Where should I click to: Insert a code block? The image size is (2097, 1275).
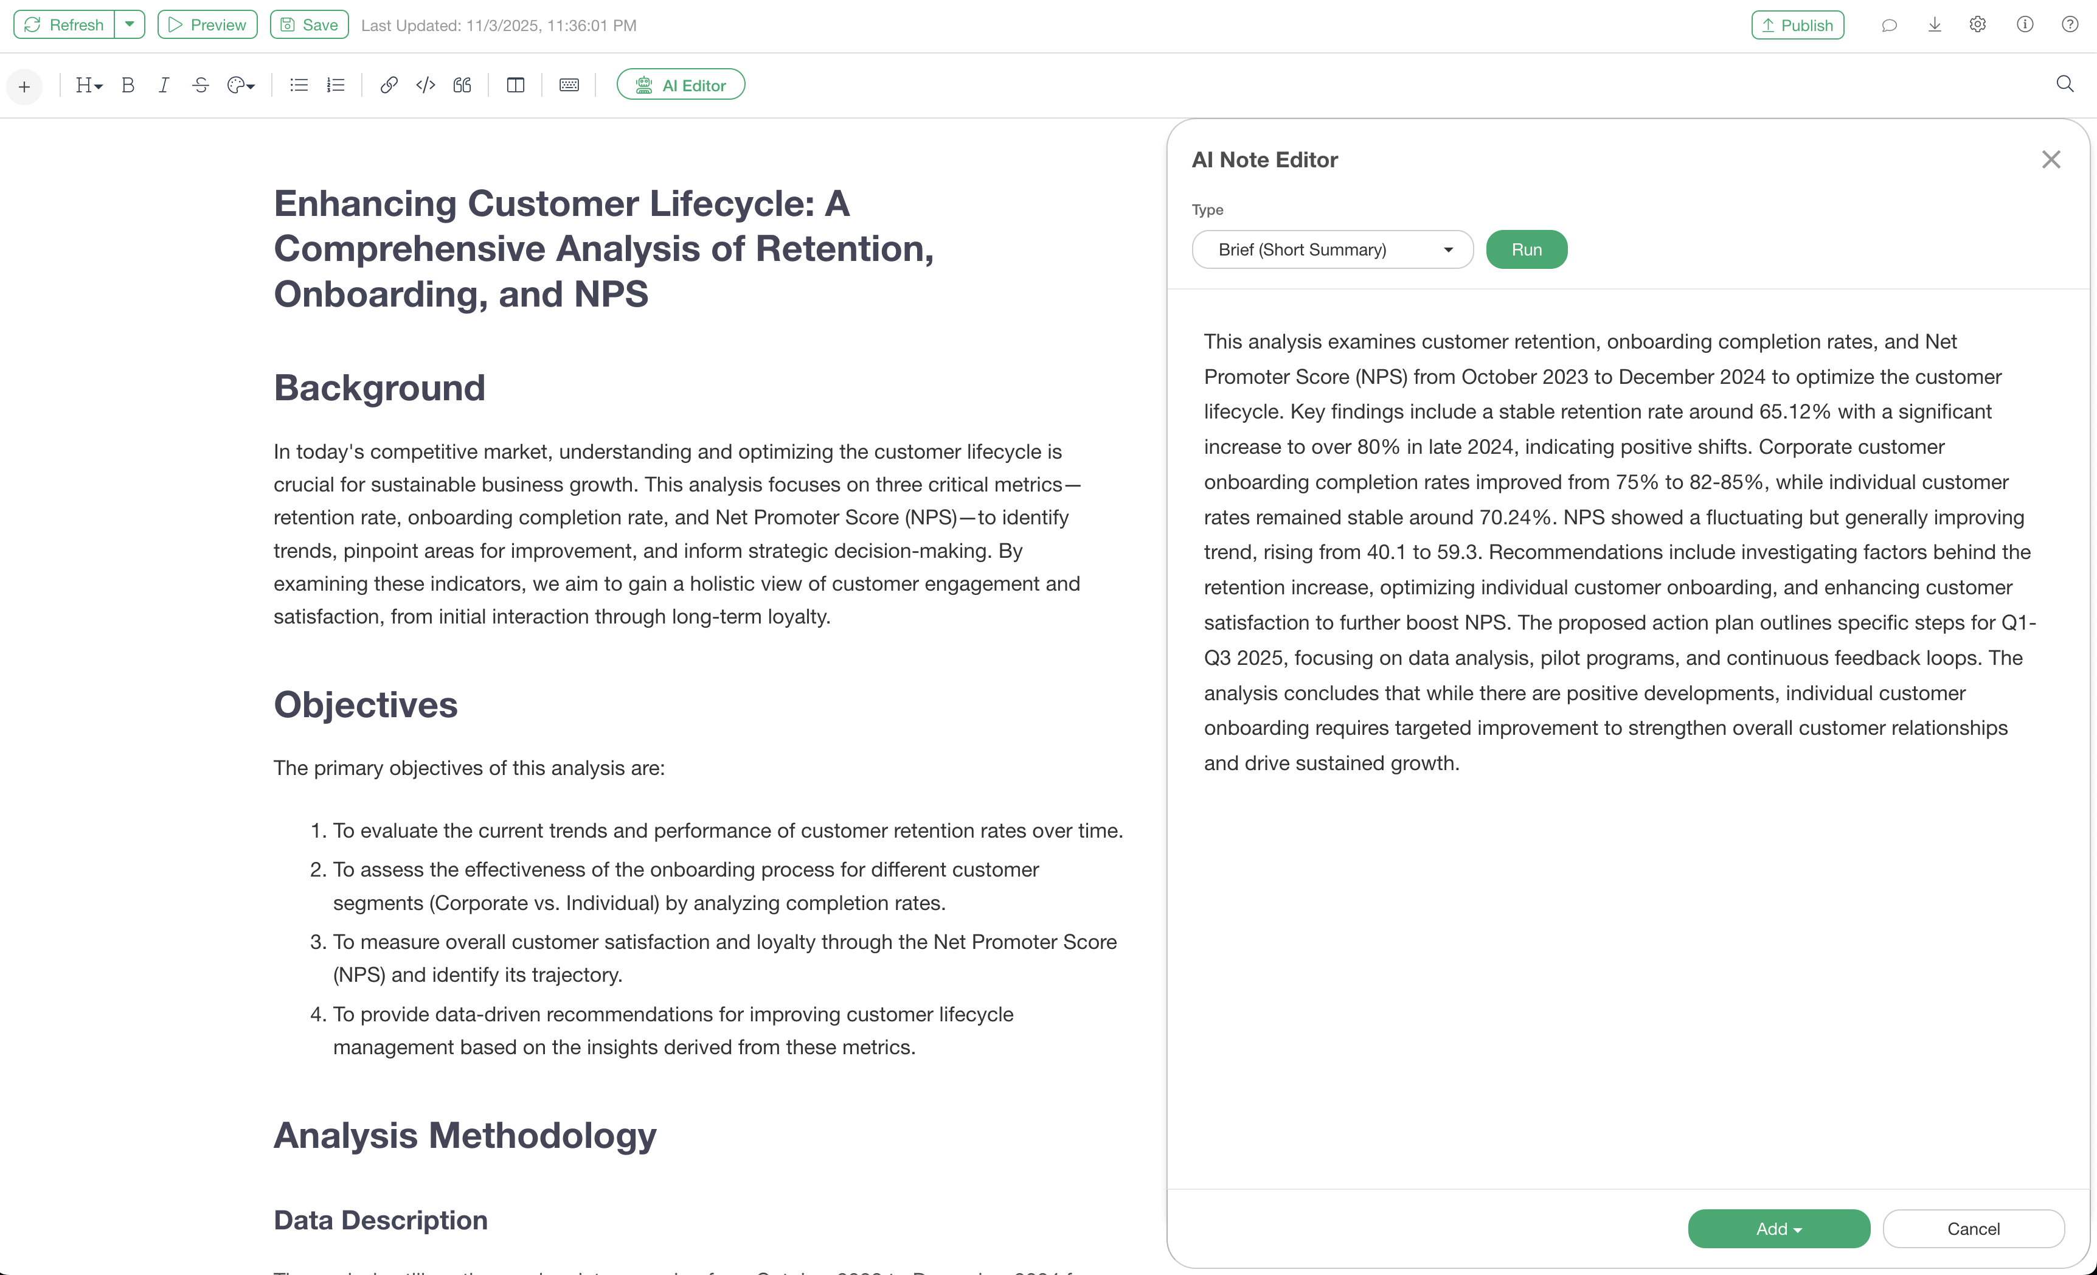click(x=426, y=85)
